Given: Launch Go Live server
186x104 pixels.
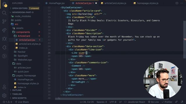Looking at the screenshot, I should [153, 102].
